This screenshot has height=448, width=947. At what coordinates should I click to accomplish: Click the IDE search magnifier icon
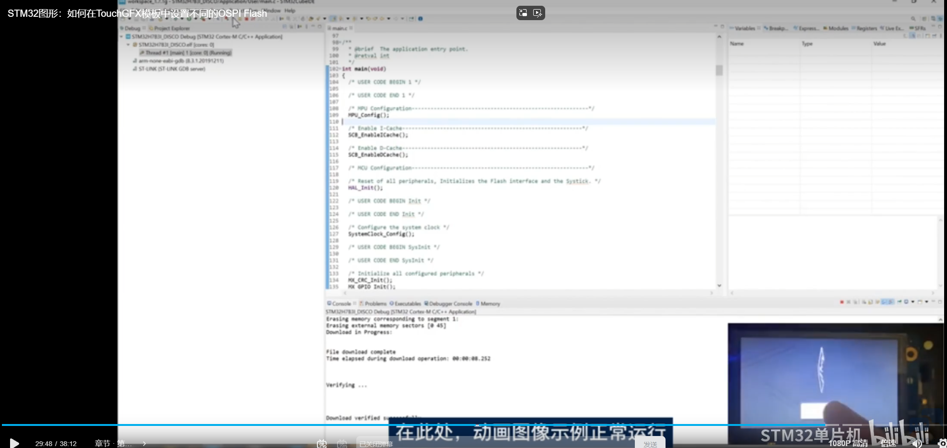tap(913, 19)
